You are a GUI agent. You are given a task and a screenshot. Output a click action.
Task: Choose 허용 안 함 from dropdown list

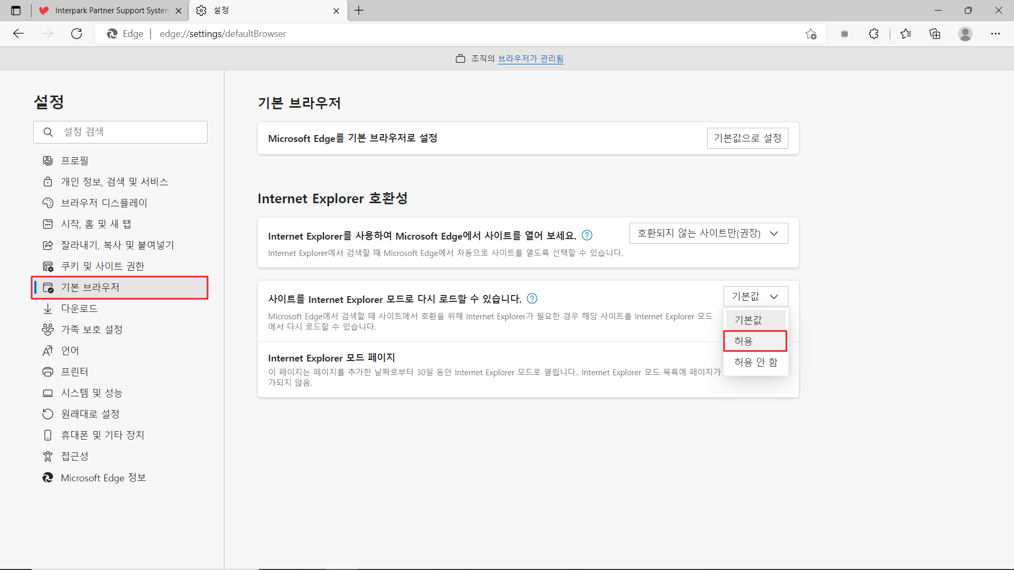click(x=756, y=362)
